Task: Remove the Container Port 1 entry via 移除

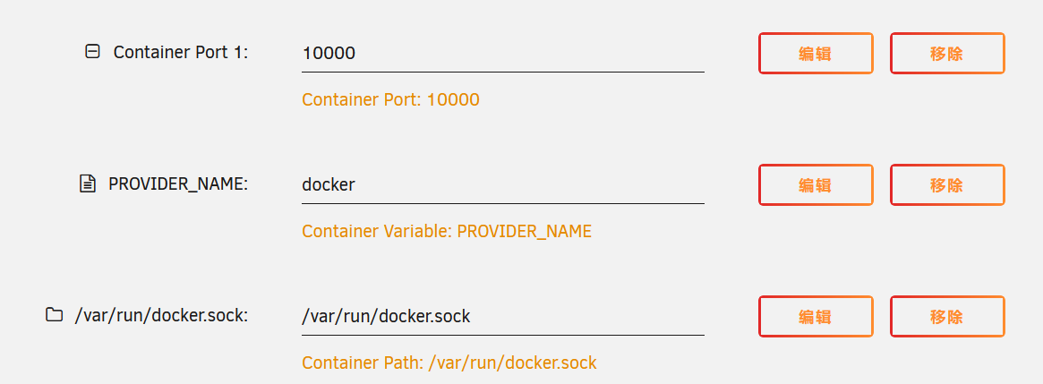Action: (x=947, y=53)
